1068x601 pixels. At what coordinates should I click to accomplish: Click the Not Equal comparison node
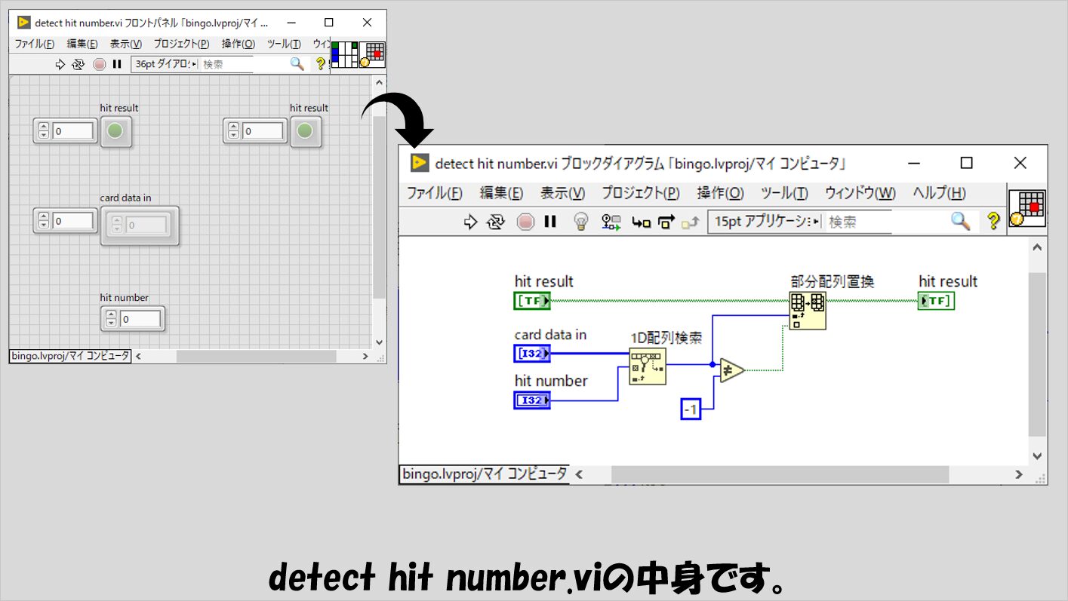pos(731,370)
